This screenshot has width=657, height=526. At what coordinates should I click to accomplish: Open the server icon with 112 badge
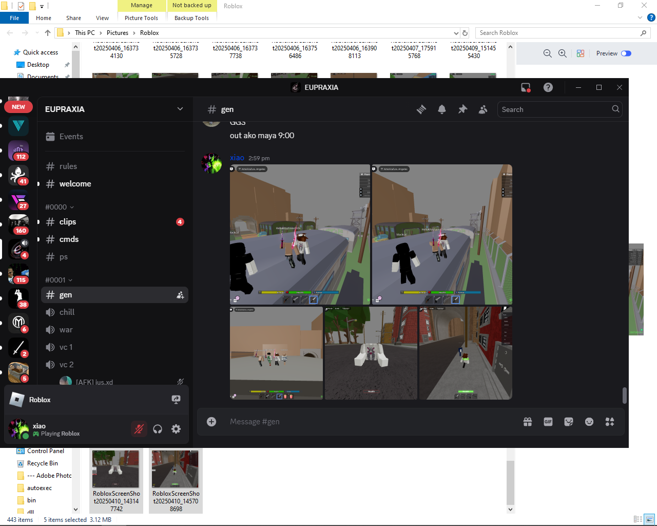click(x=18, y=151)
